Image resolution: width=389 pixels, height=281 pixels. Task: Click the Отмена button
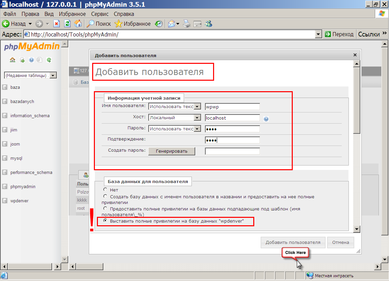pyautogui.click(x=341, y=242)
